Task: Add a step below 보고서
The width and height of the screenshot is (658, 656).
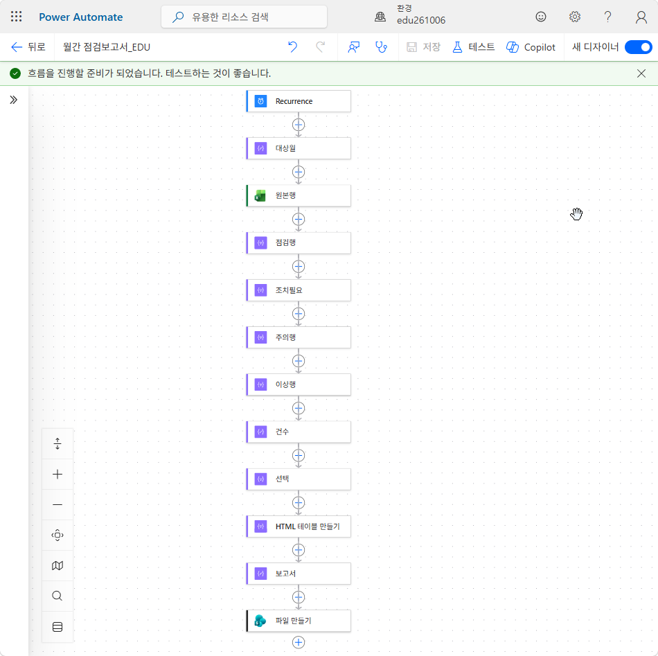Action: (x=299, y=597)
